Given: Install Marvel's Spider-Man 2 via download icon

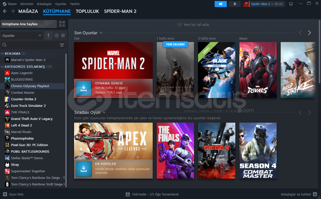Looking at the screenshot, I should pyautogui.click(x=83, y=88).
